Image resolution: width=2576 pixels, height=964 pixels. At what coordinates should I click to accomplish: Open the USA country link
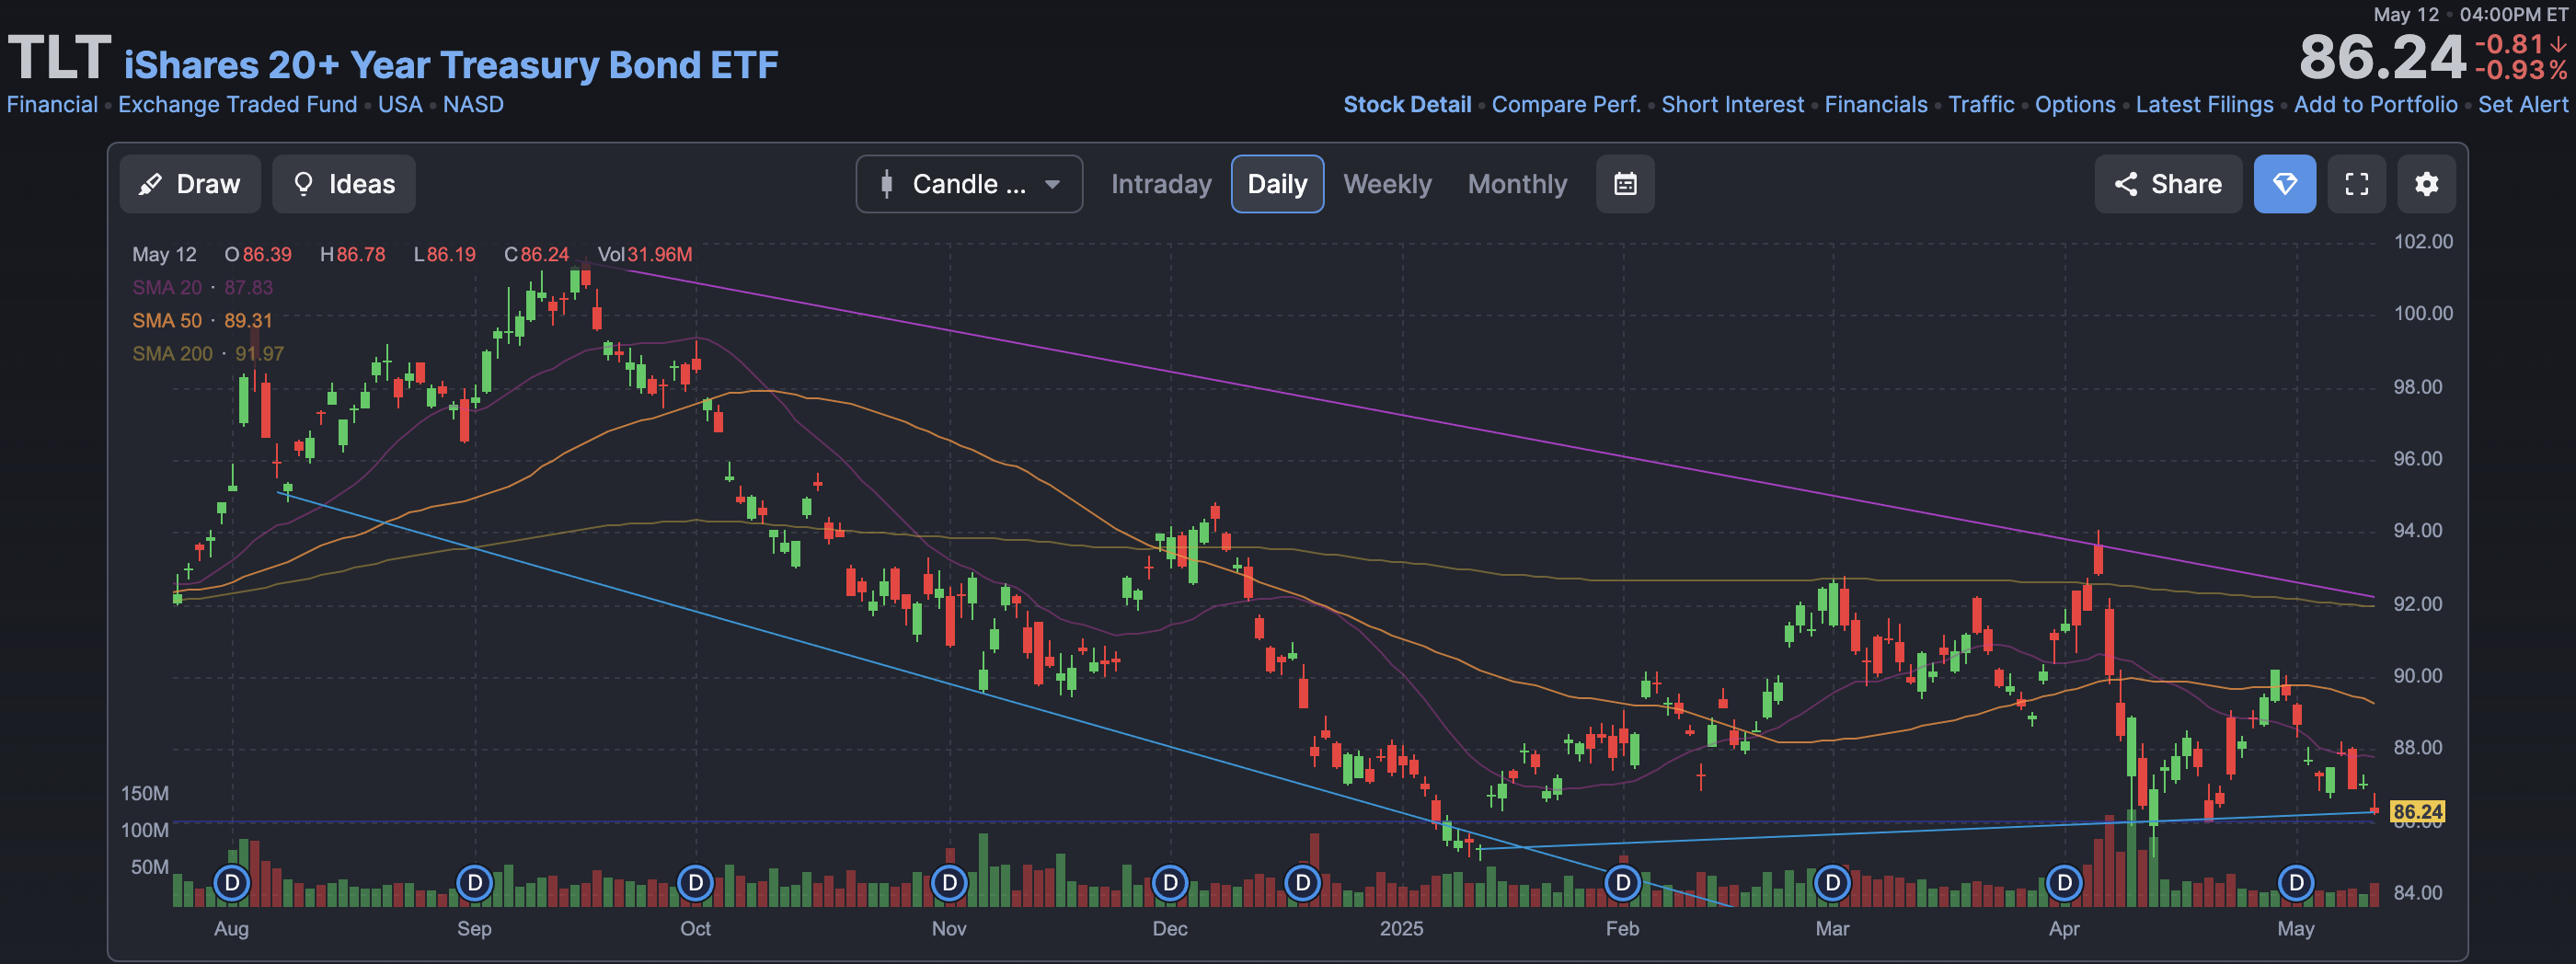[x=400, y=104]
